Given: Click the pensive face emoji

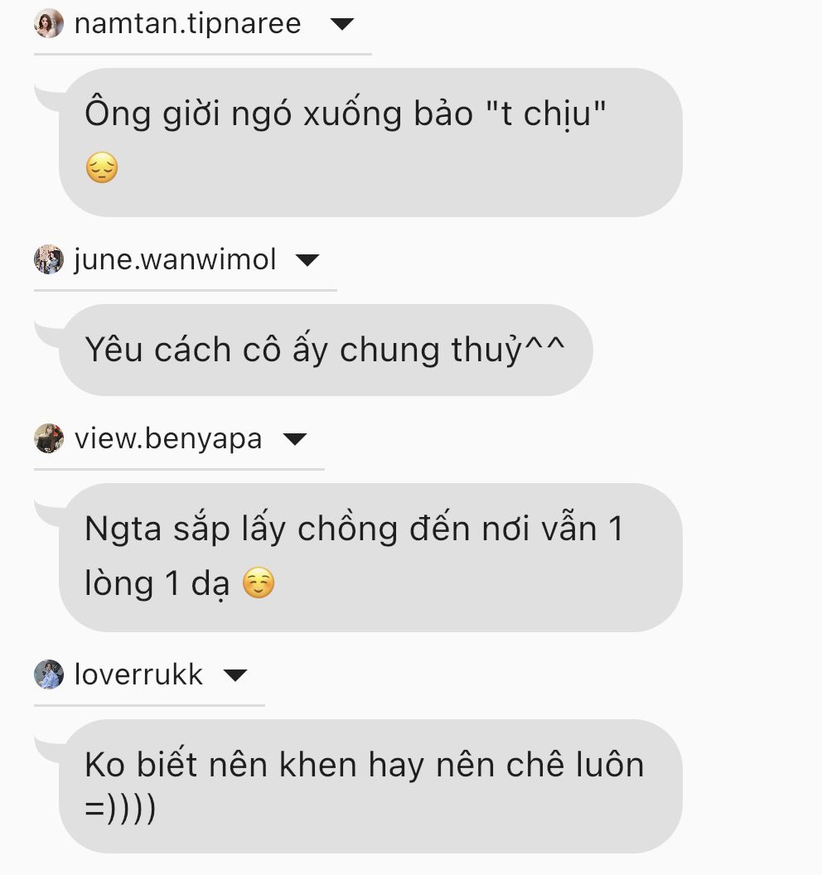Looking at the screenshot, I should [102, 167].
